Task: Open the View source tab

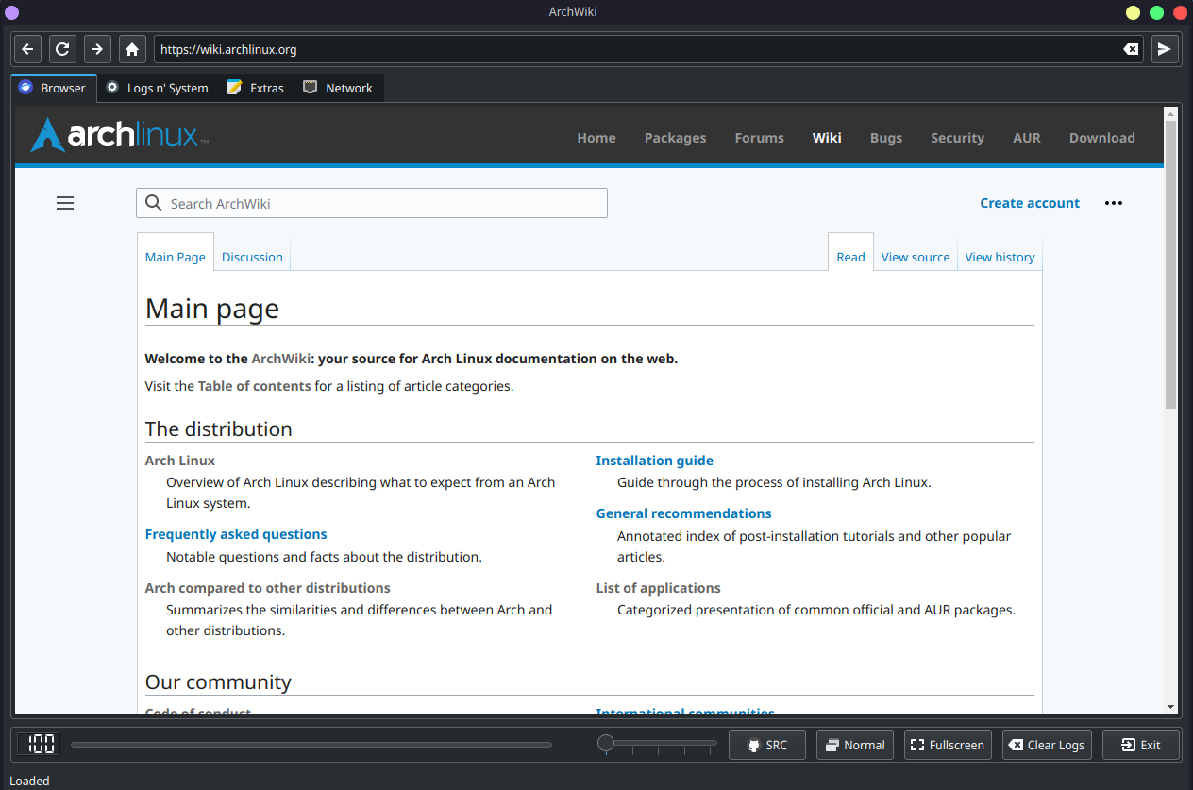Action: 916,257
